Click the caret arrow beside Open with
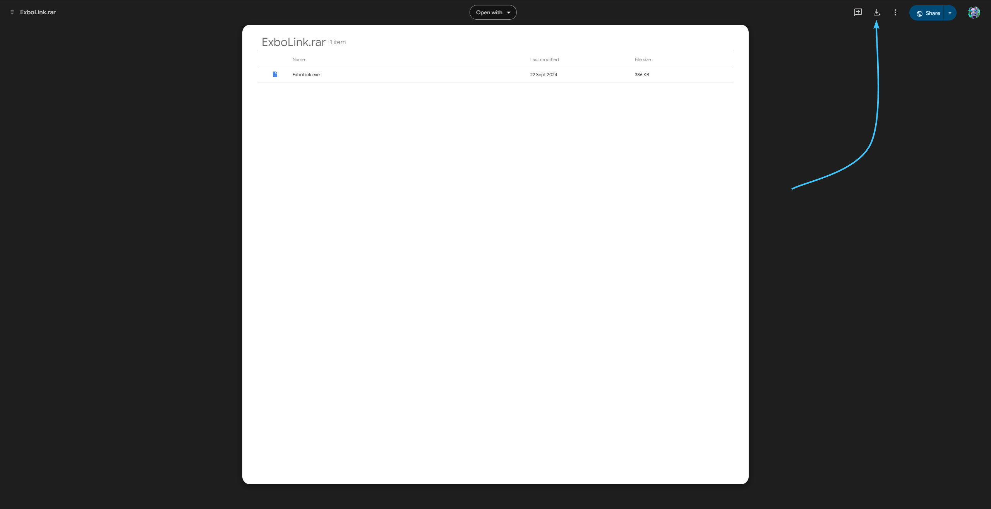The width and height of the screenshot is (991, 509). pyautogui.click(x=509, y=12)
